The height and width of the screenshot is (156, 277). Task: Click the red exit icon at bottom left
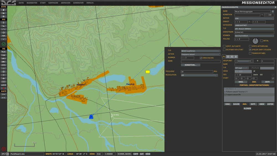(4, 149)
